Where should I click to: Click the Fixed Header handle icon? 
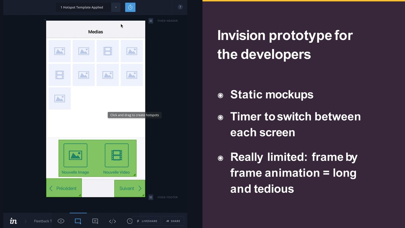click(151, 21)
